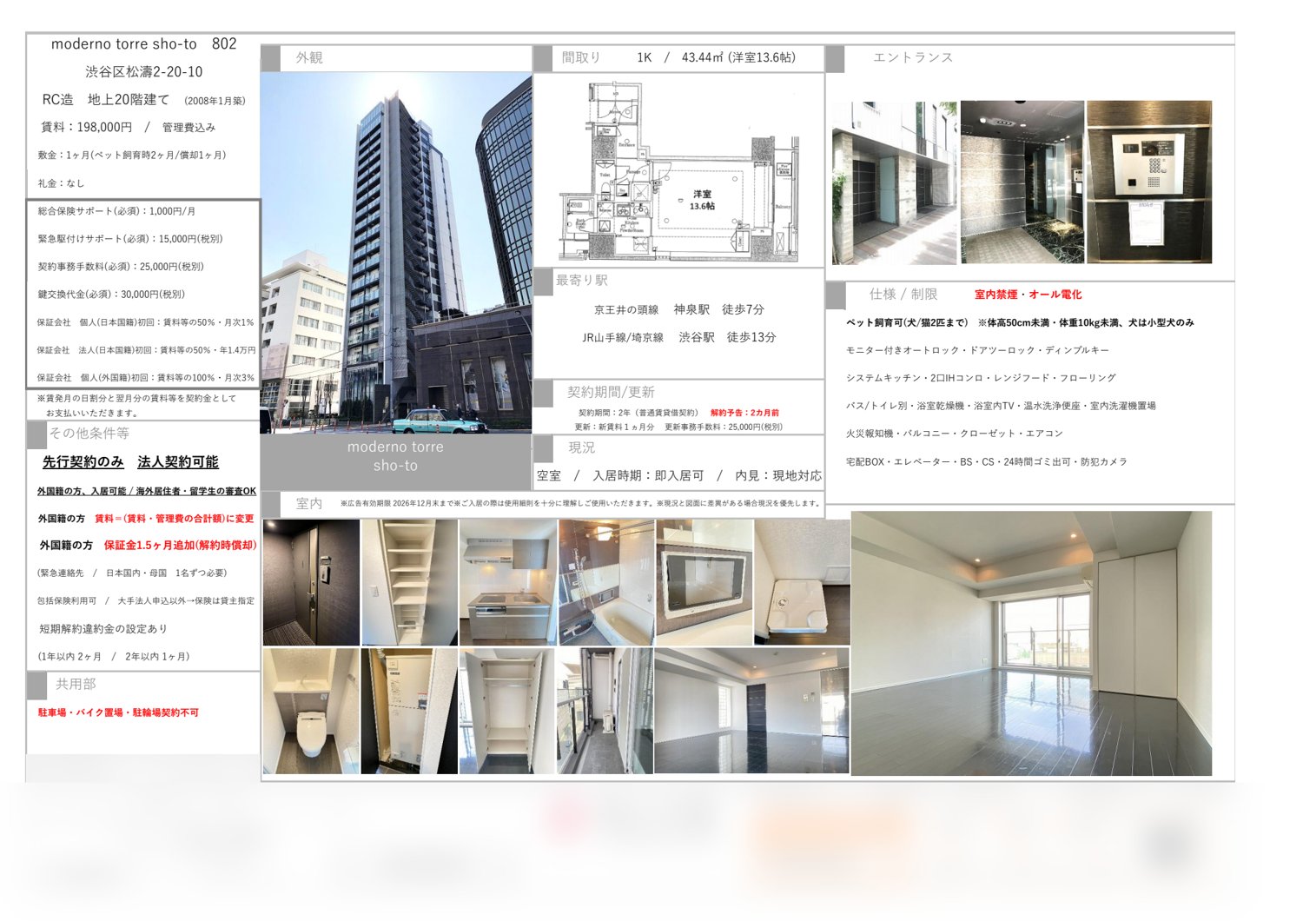Select the address '渋谷区松濤2-20-10'
The width and height of the screenshot is (1303, 921).
pos(143,71)
